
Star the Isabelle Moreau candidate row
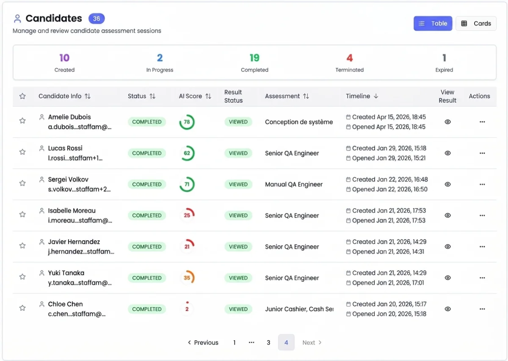click(x=22, y=215)
